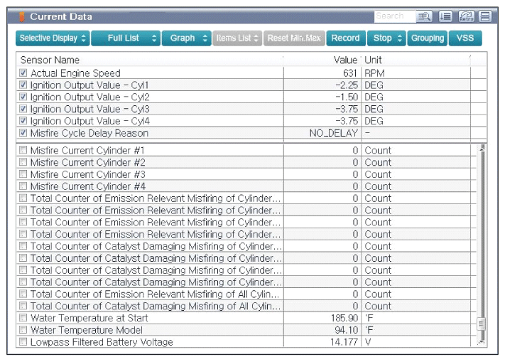The width and height of the screenshot is (505, 362).
Task: Click the split window icon in title bar
Action: pos(485,16)
